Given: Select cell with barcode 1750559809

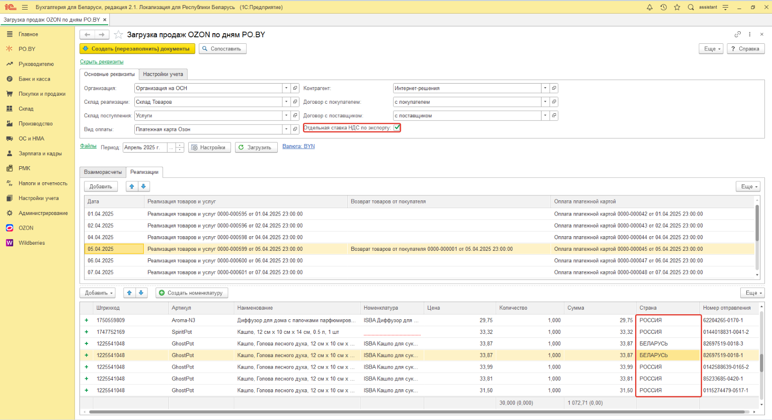Looking at the screenshot, I should 131,320.
